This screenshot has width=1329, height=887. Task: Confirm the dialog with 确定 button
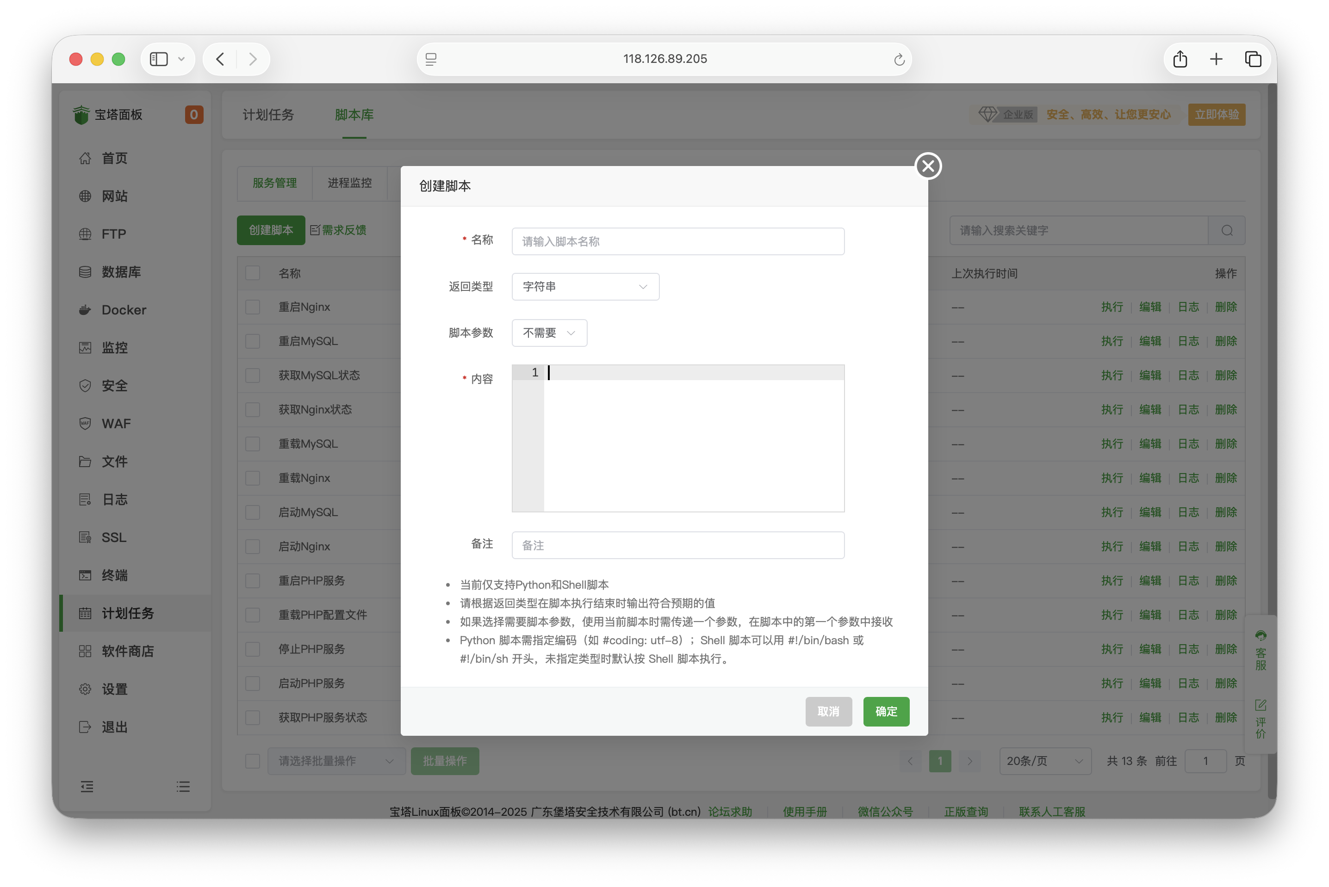tap(886, 712)
